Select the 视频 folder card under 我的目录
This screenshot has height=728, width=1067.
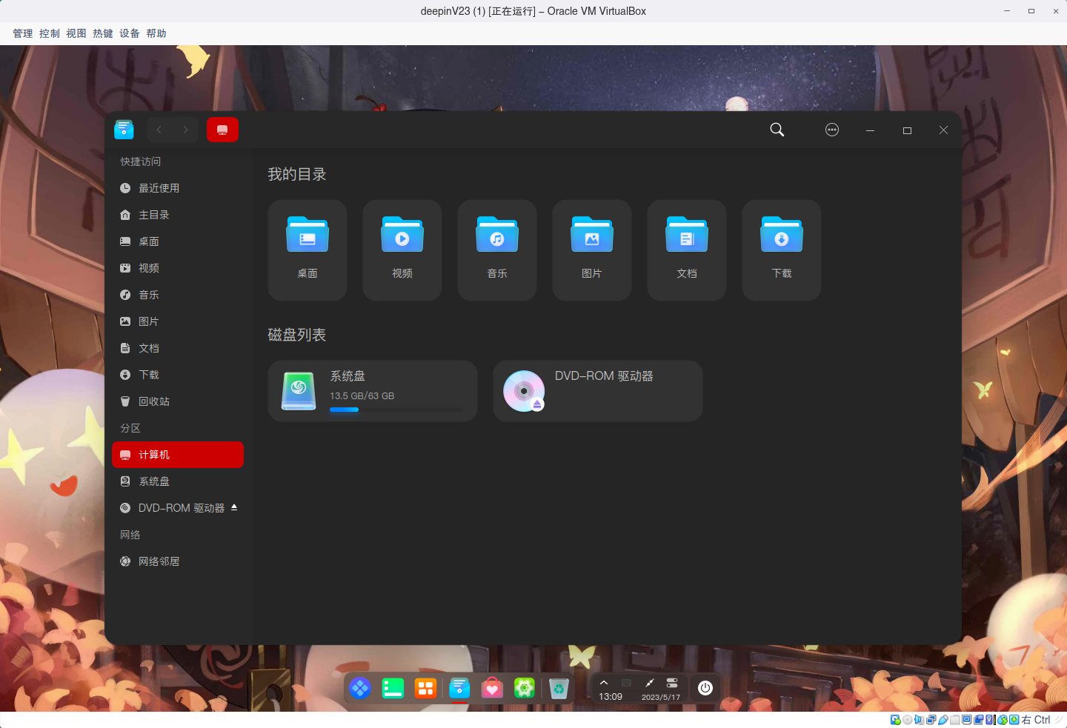402,250
